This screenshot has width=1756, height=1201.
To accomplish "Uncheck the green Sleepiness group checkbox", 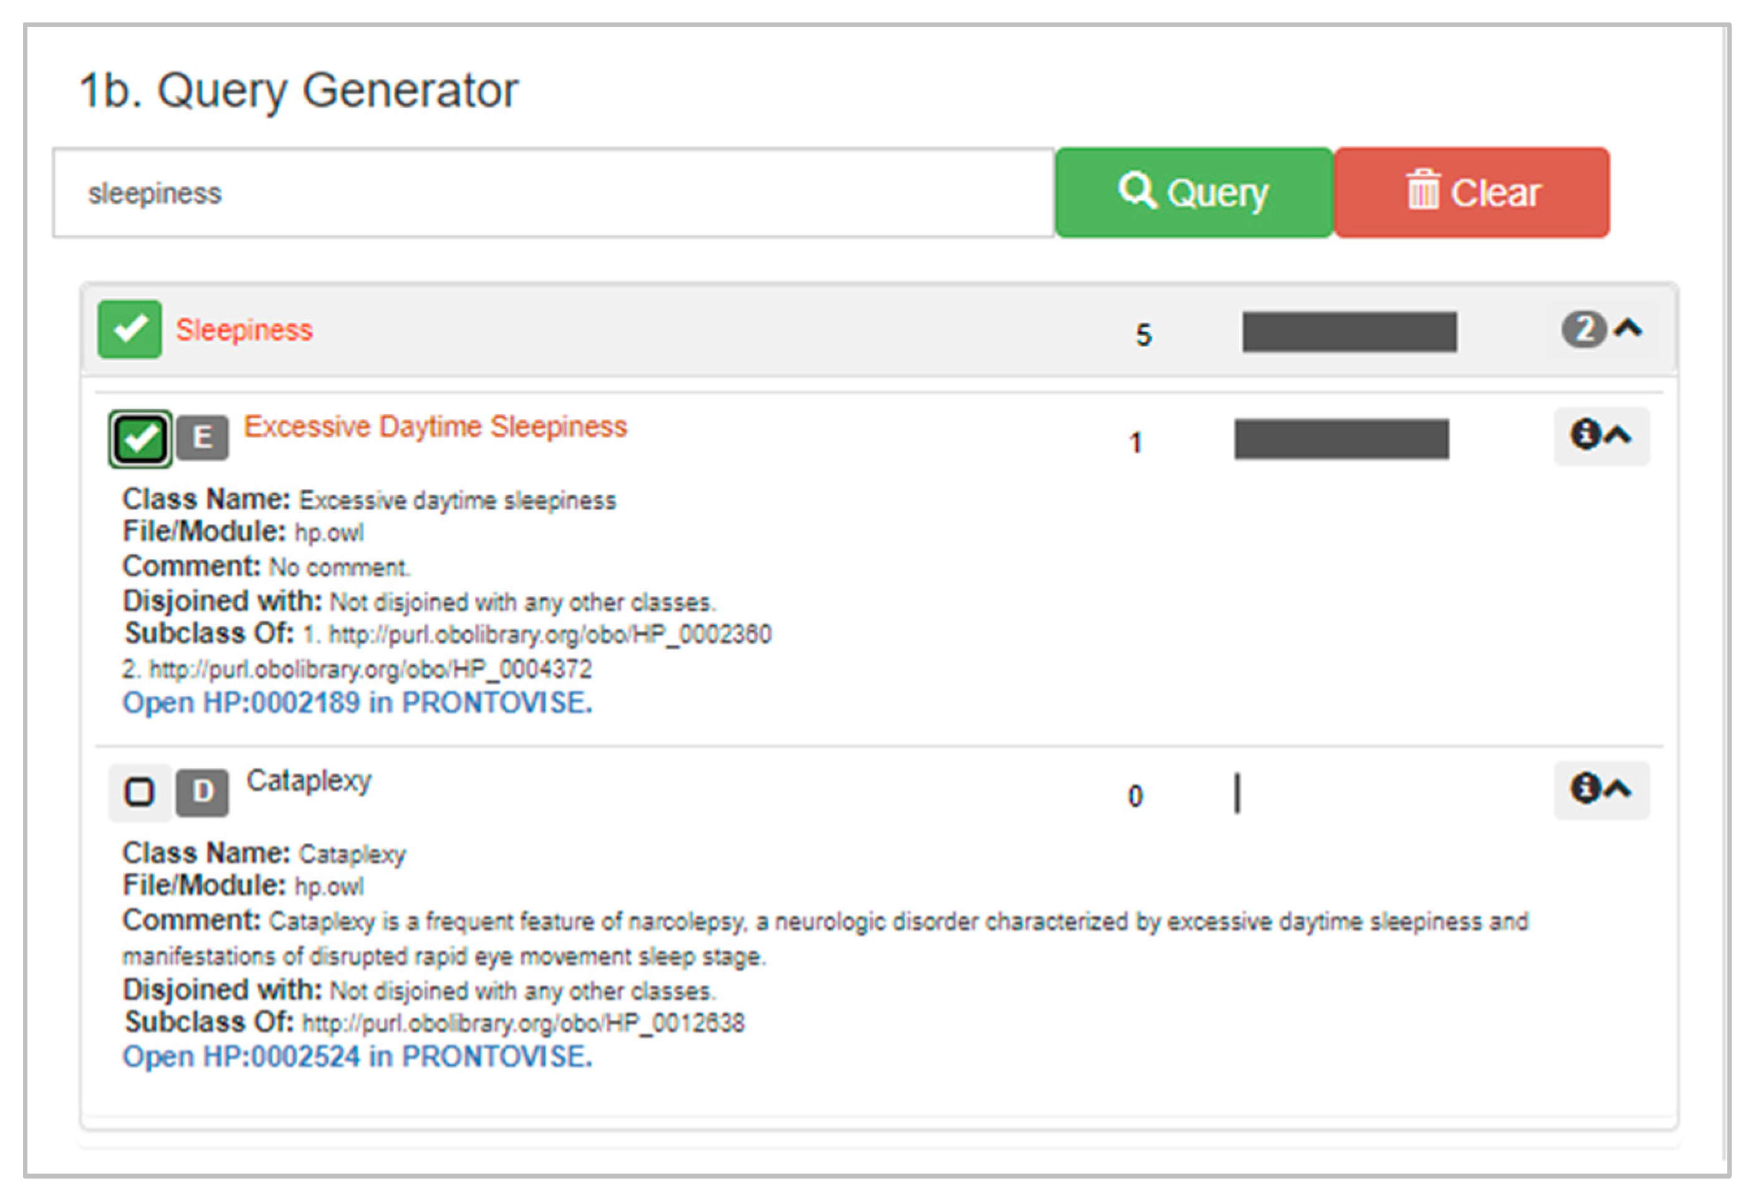I will [x=130, y=329].
